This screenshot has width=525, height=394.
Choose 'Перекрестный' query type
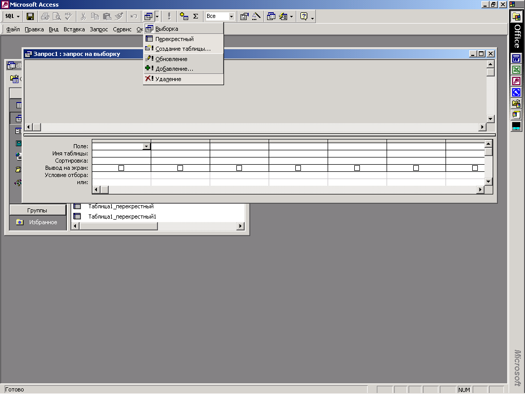[184, 39]
